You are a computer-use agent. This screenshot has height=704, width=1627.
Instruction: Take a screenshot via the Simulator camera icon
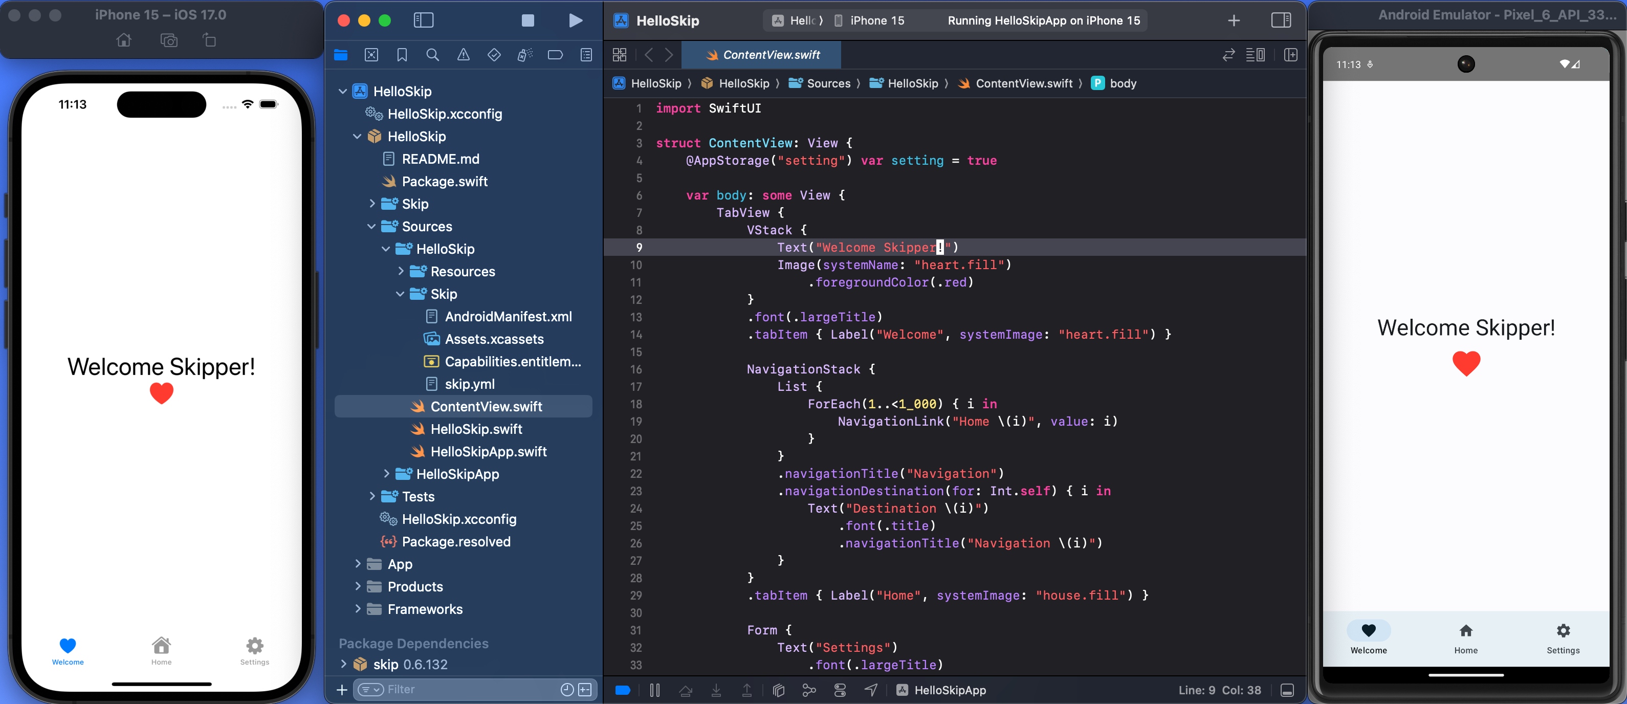(169, 40)
